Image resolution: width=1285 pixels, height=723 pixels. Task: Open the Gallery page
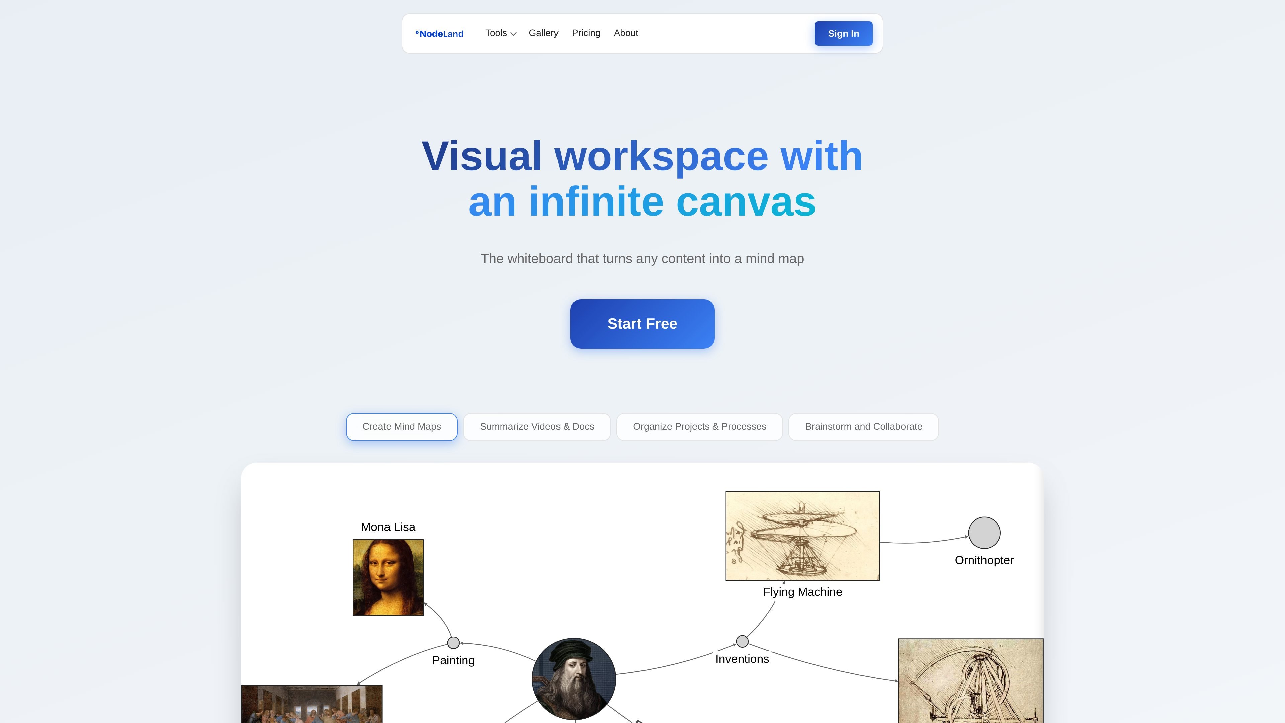pos(543,33)
